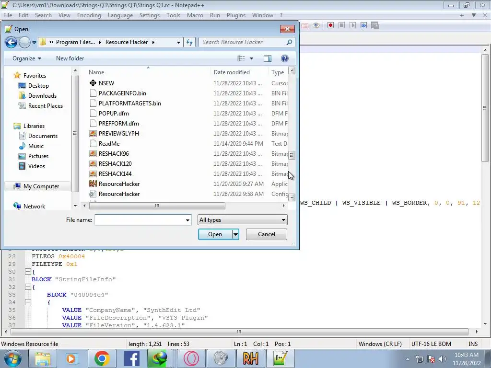Select PREFFORM.dfm file

[119, 123]
